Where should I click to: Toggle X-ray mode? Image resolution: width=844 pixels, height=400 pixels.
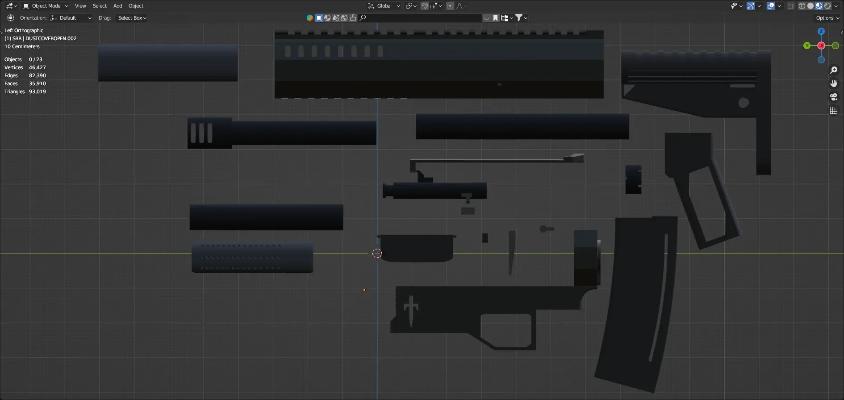pyautogui.click(x=791, y=6)
